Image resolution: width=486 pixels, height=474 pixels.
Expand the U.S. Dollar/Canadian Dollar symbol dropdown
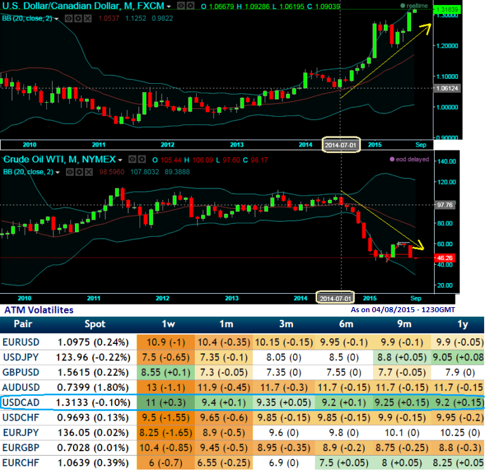(x=169, y=6)
